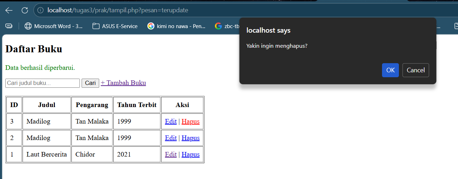Screen dimensions: 458x179
Task: Confirm deletion by pressing OK
Action: (x=390, y=70)
